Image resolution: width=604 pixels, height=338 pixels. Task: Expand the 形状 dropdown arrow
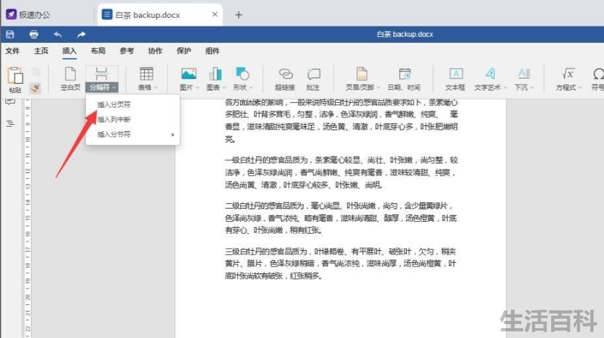pos(251,88)
